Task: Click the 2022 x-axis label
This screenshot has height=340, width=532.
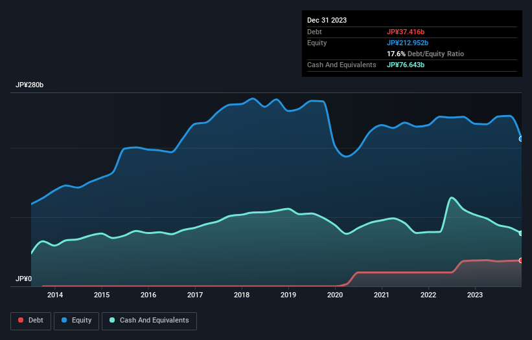Action: tap(428, 295)
